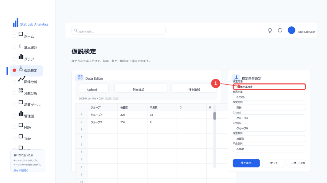
Task: Click the Home square icon in sidebar
Action: point(21,34)
